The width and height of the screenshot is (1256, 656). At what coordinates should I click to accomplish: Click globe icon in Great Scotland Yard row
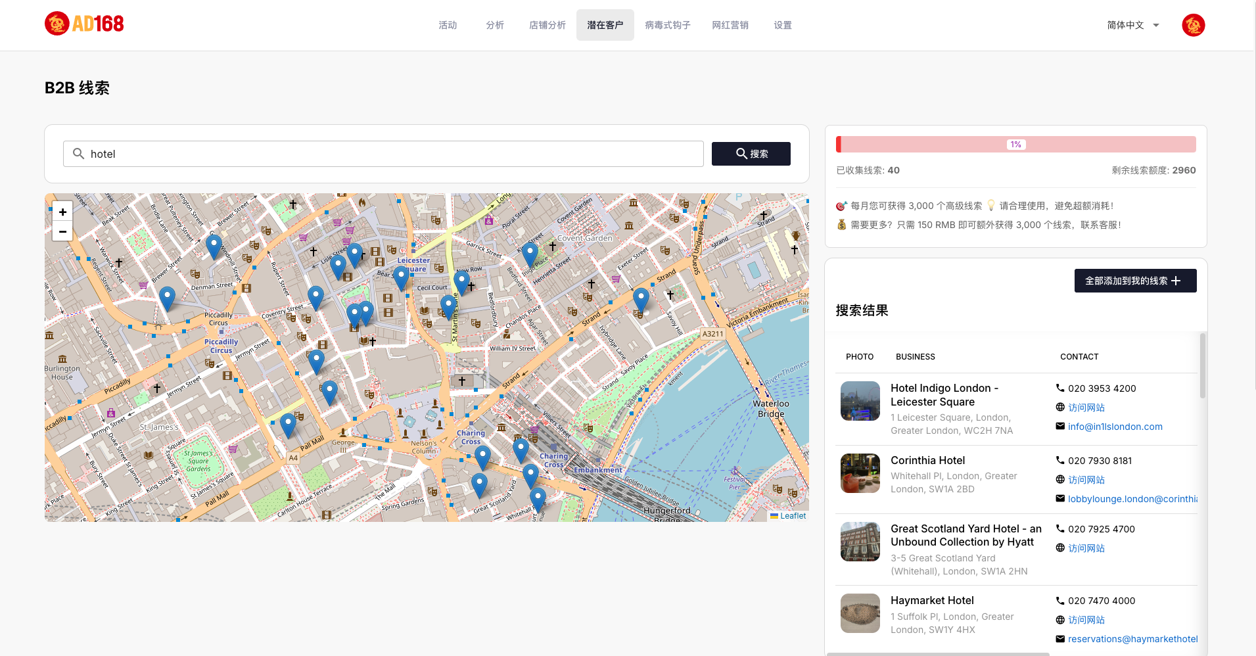tap(1059, 548)
